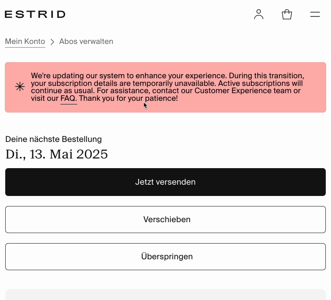Click the Deine nächste Bestellung label
Image resolution: width=331 pixels, height=300 pixels.
pyautogui.click(x=54, y=140)
